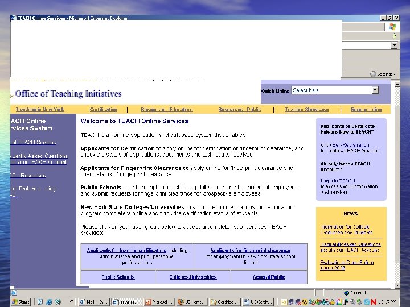Click the Windows flag logo in the browser

[x=392, y=26]
